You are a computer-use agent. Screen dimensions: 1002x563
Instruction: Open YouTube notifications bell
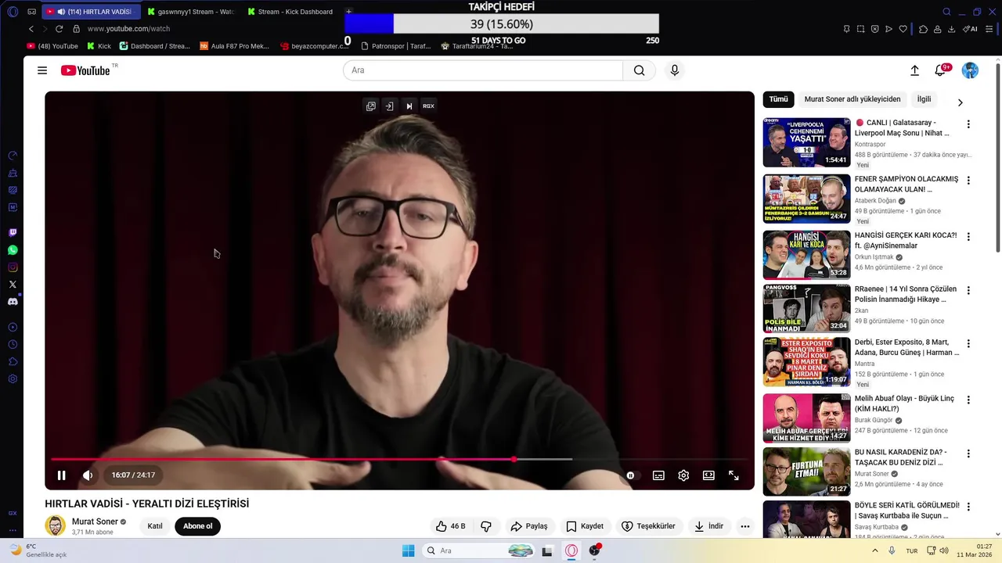pos(940,70)
